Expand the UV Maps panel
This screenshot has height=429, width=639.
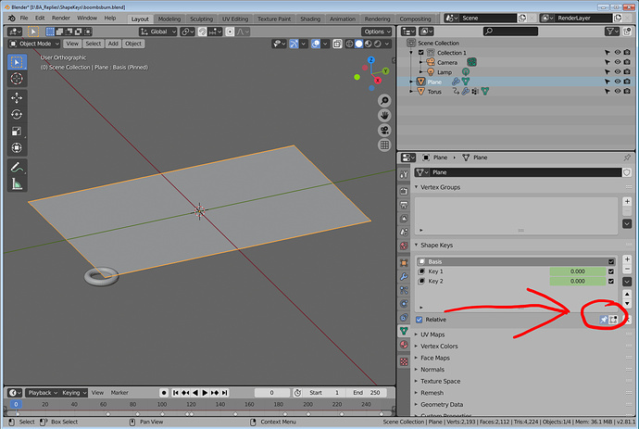432,334
